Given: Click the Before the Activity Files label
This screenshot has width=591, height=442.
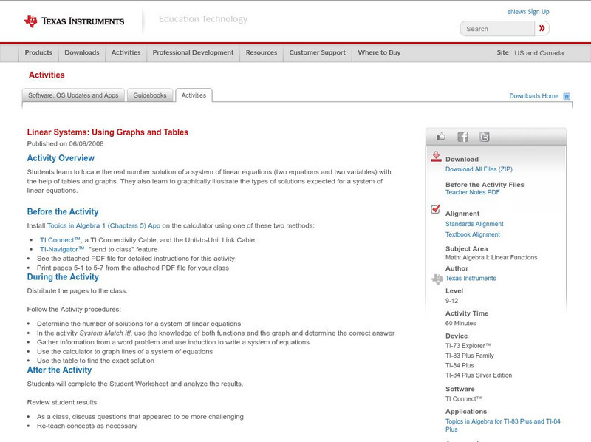Looking at the screenshot, I should click(485, 185).
